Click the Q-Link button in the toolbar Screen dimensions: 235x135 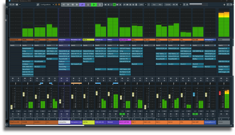(x=168, y=5)
